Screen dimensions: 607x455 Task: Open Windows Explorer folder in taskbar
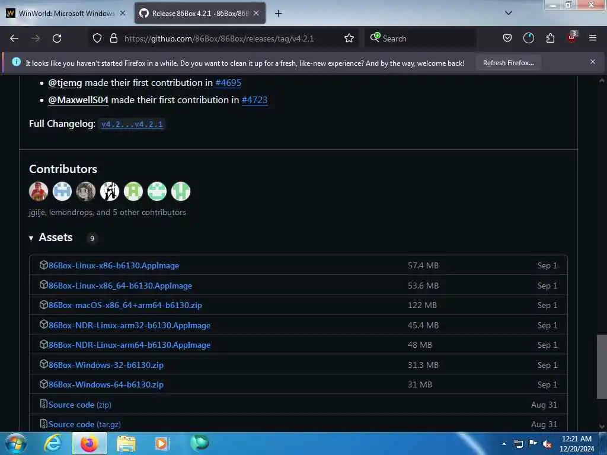tap(126, 444)
